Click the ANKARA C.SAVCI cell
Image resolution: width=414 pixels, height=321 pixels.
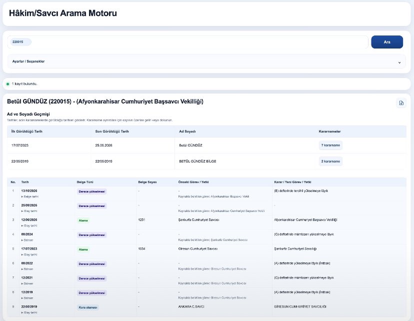[x=191, y=306]
